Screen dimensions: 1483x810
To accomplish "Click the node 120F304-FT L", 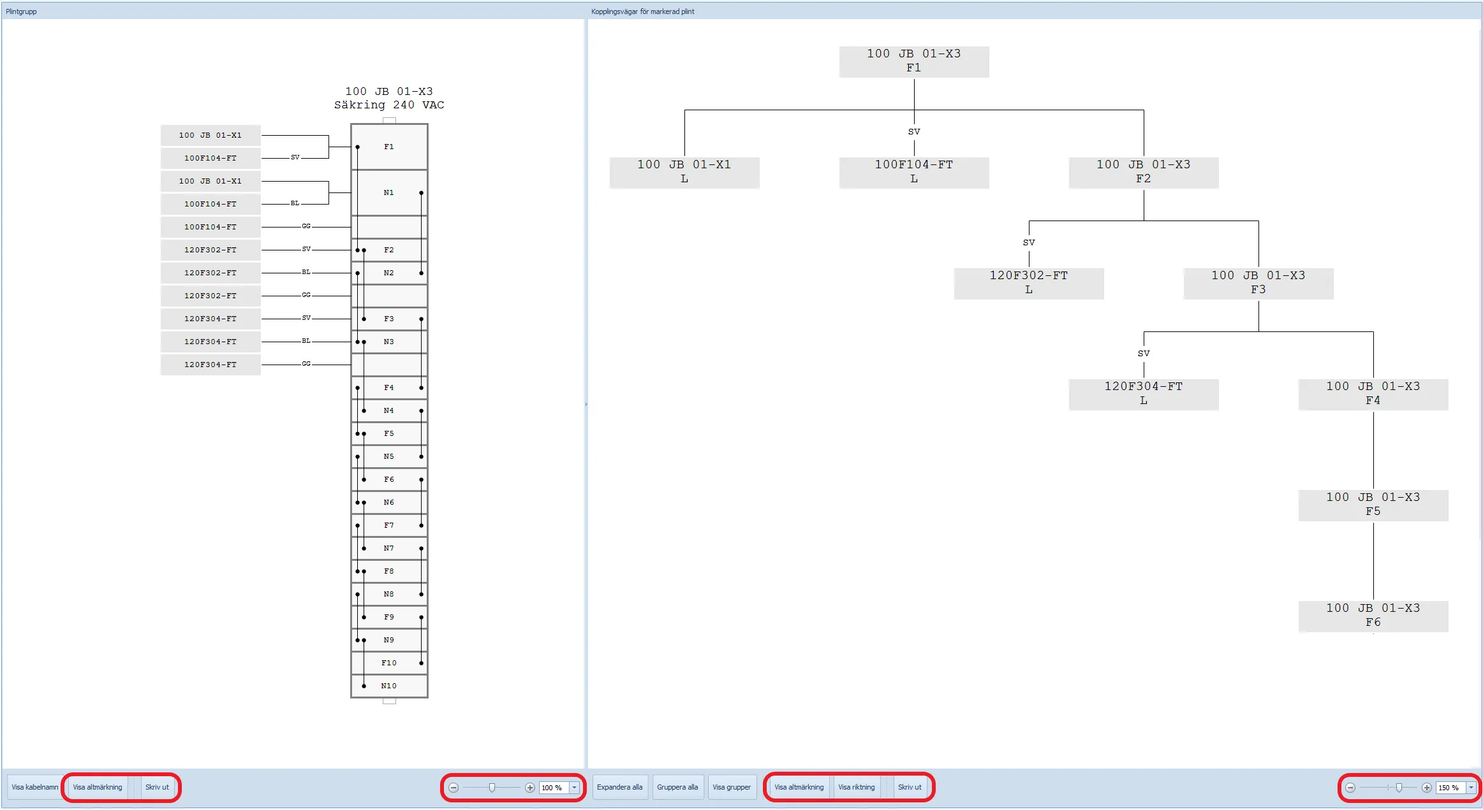I will click(1144, 394).
